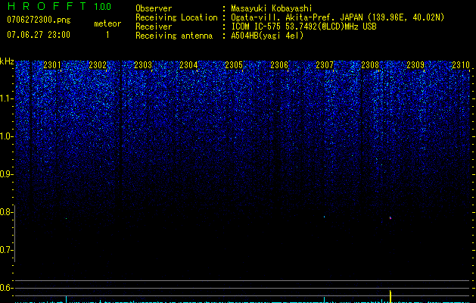Click the antenna value A504HB(yagi 4el)
The width and height of the screenshot is (476, 303).
tap(267, 36)
